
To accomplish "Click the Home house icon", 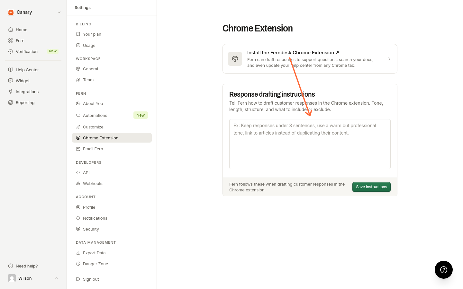I will tap(11, 30).
